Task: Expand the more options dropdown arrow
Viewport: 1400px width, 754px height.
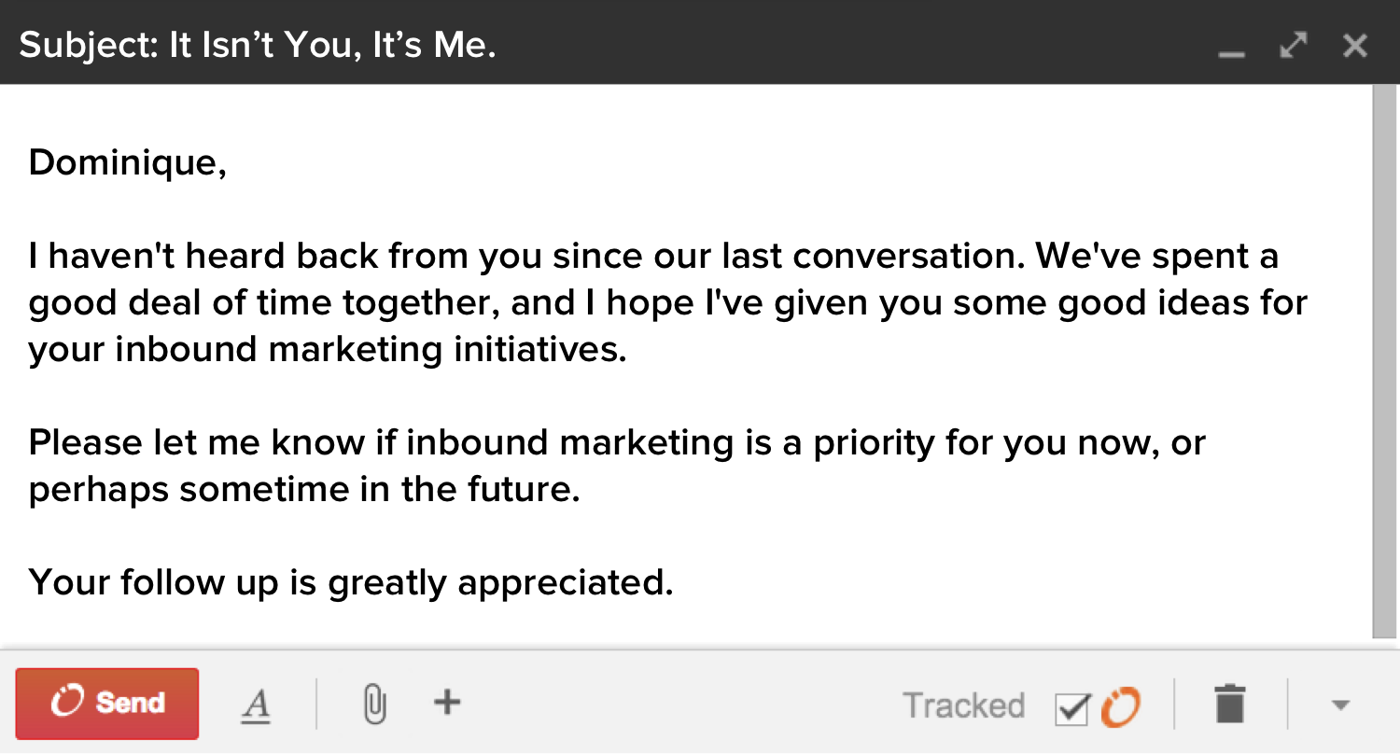Action: tap(1340, 705)
